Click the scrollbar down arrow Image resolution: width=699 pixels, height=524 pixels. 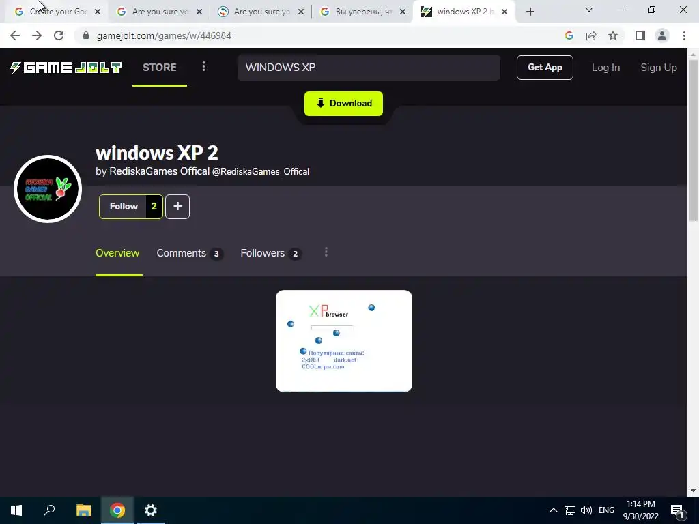pyautogui.click(x=694, y=491)
